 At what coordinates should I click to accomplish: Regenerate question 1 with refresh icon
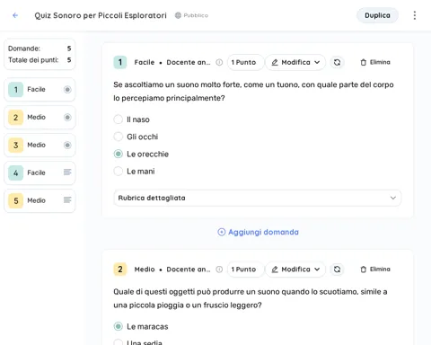pyautogui.click(x=337, y=62)
